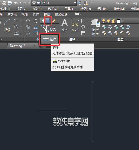Expand the 圆弧 arc options dropdown
Image resolution: width=139 pixels, height=150 pixels.
[x=7, y=33]
